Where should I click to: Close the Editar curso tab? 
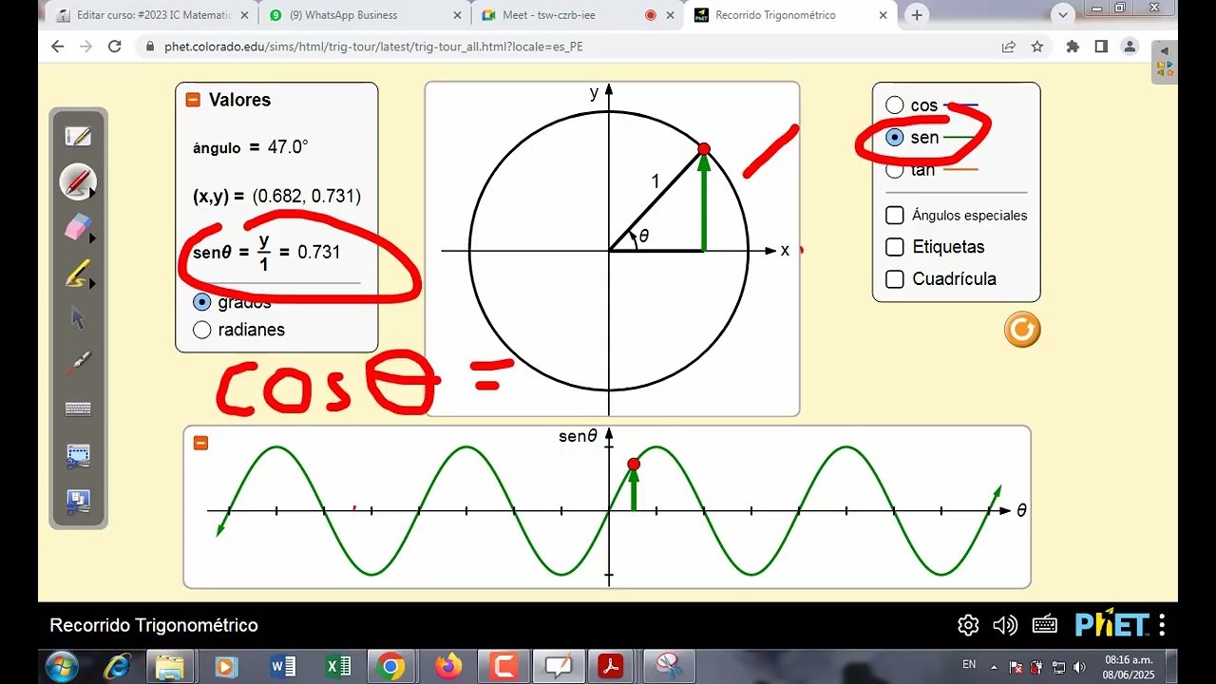click(x=244, y=15)
